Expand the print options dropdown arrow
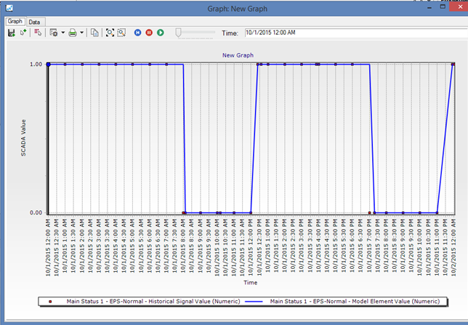468x325 pixels. (x=82, y=33)
